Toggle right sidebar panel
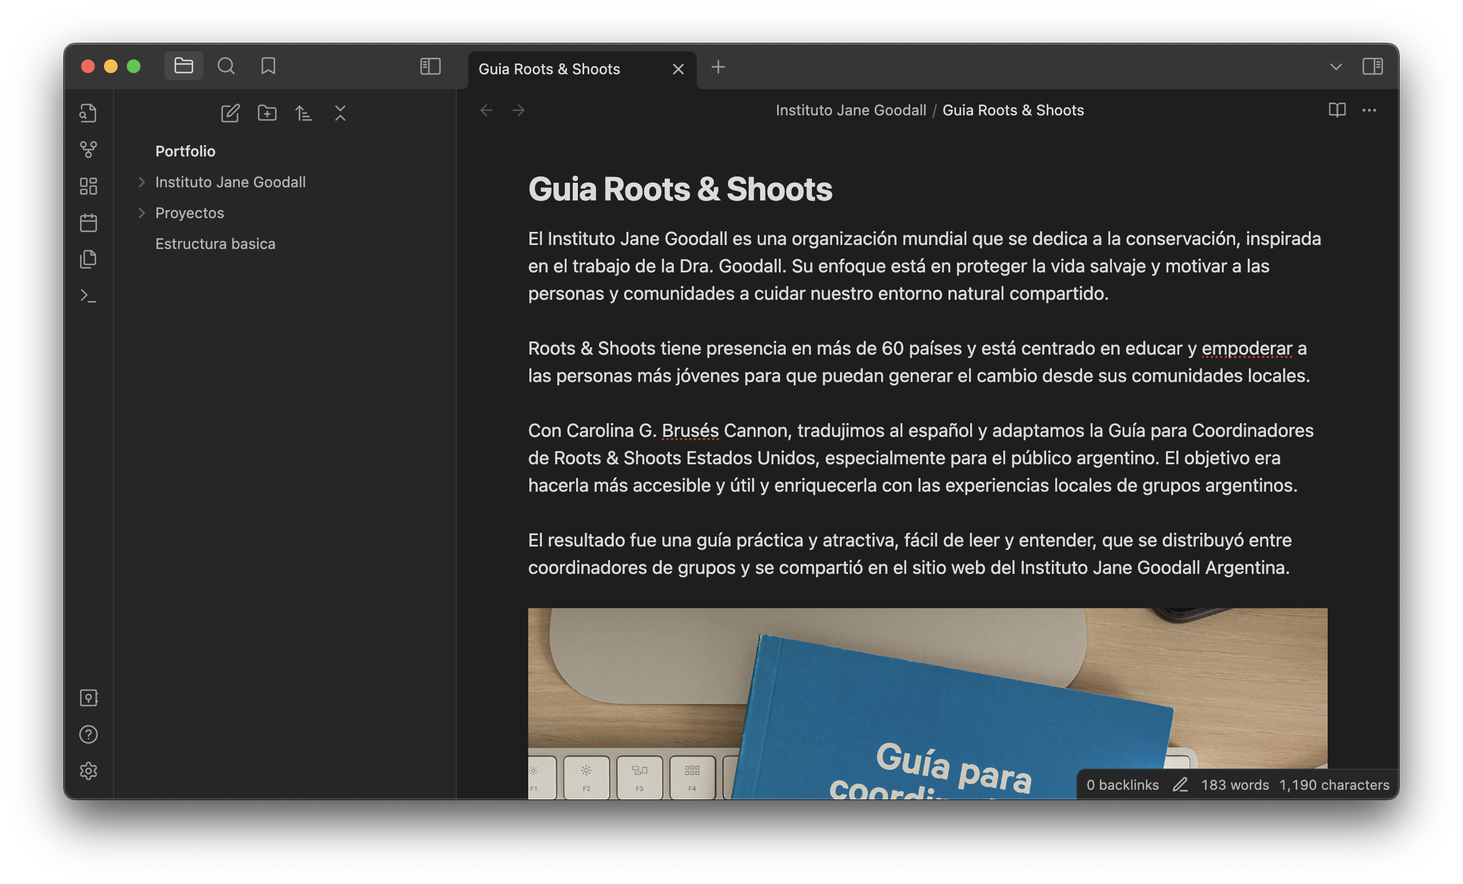The height and width of the screenshot is (884, 1463). pos(1372,66)
